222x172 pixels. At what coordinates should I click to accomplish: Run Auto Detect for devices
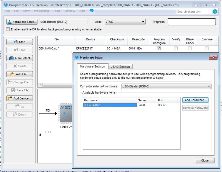[x=19, y=58]
